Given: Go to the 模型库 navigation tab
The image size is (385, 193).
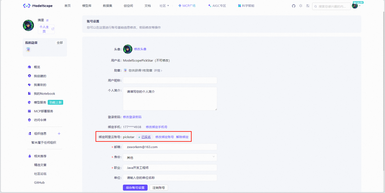Looking at the screenshot, I should point(87,6).
